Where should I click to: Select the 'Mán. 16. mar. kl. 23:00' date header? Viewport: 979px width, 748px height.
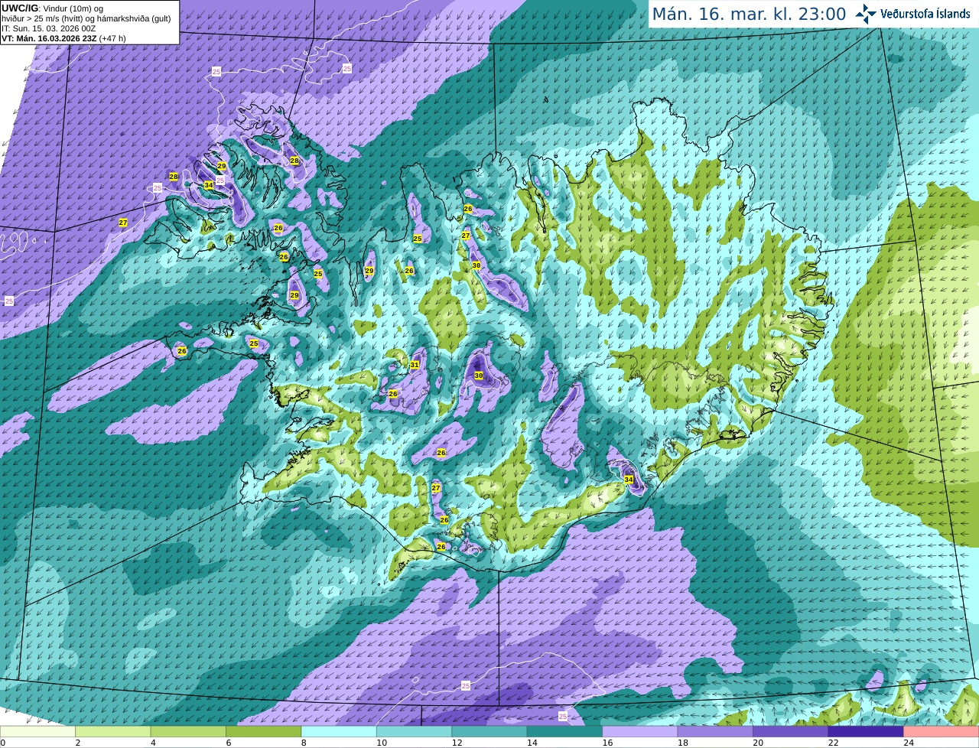[x=749, y=15]
